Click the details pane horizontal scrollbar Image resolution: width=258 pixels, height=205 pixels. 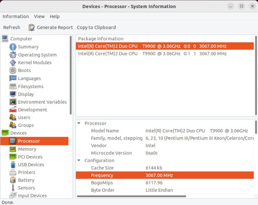point(132,196)
